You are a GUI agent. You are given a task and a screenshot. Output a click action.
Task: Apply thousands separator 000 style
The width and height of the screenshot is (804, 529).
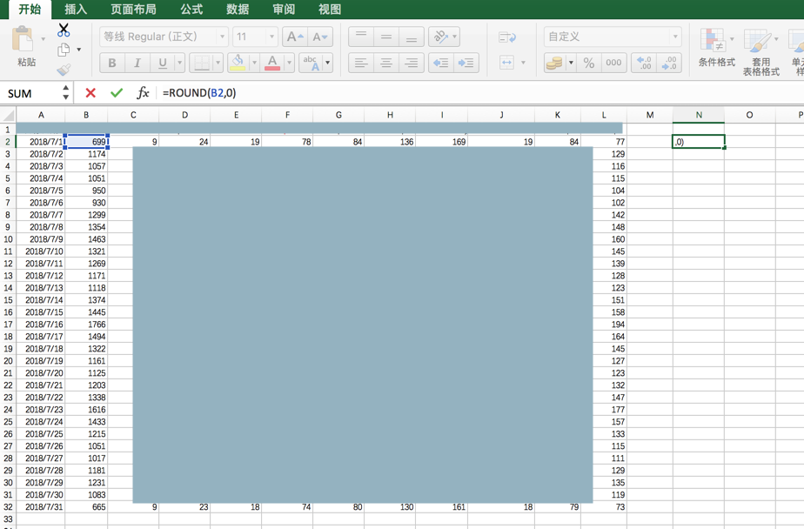[613, 63]
